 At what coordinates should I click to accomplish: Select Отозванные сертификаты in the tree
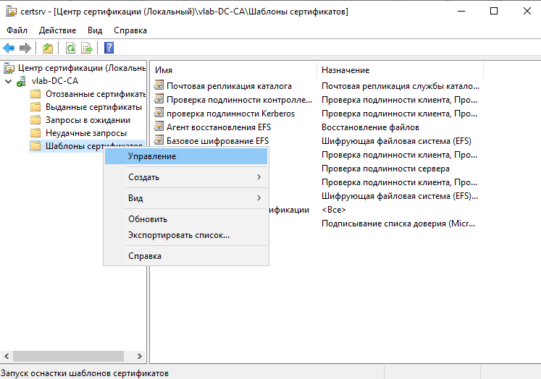coord(95,94)
